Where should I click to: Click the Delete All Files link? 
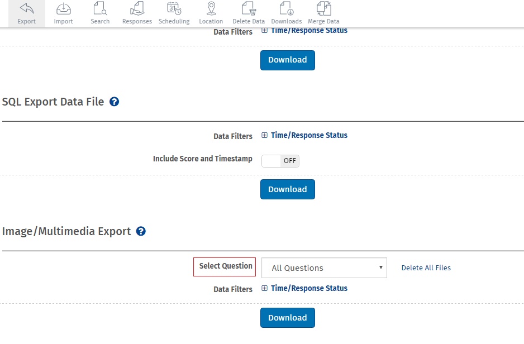point(426,267)
